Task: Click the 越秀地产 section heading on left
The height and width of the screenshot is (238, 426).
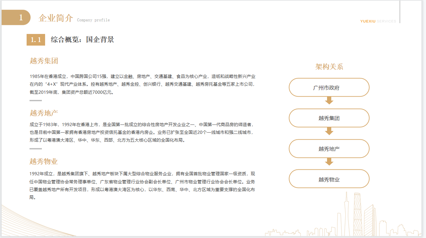Action: tap(44, 113)
